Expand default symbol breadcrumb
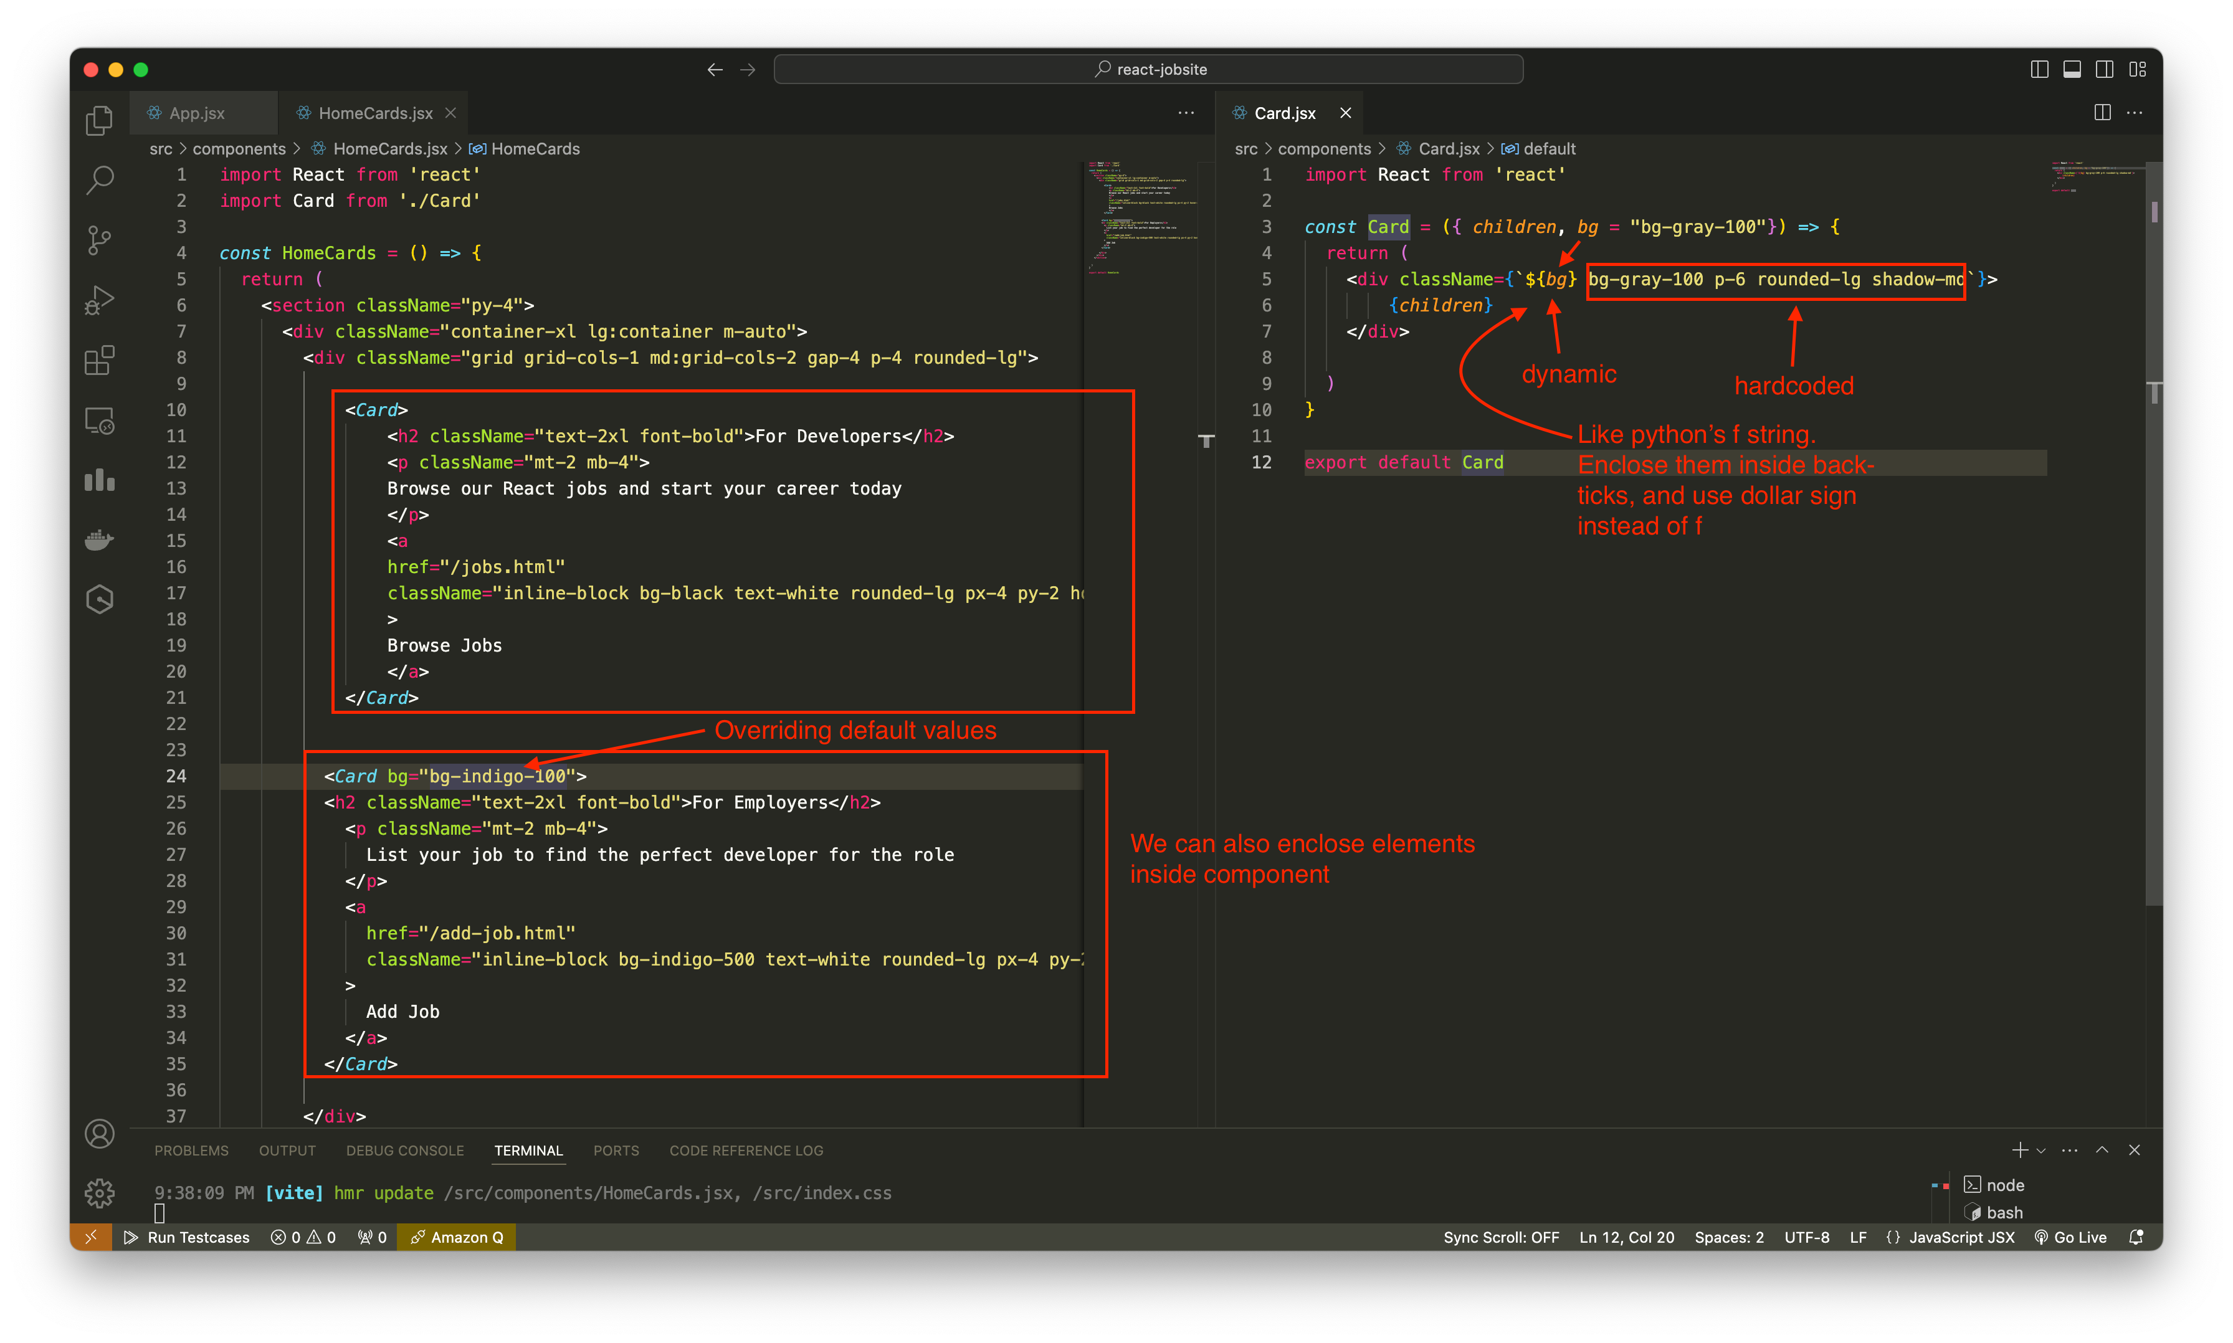 1539,148
